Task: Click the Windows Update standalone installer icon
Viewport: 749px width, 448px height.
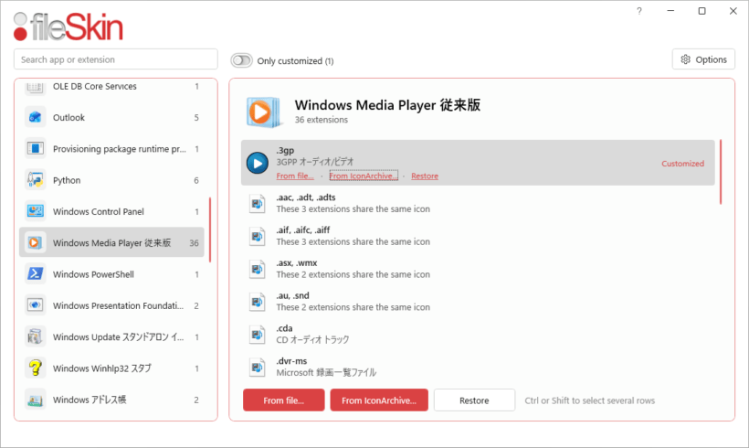Action: coord(35,336)
